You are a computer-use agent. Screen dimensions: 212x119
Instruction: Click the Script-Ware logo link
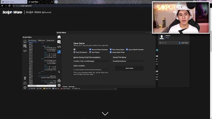pos(12,12)
